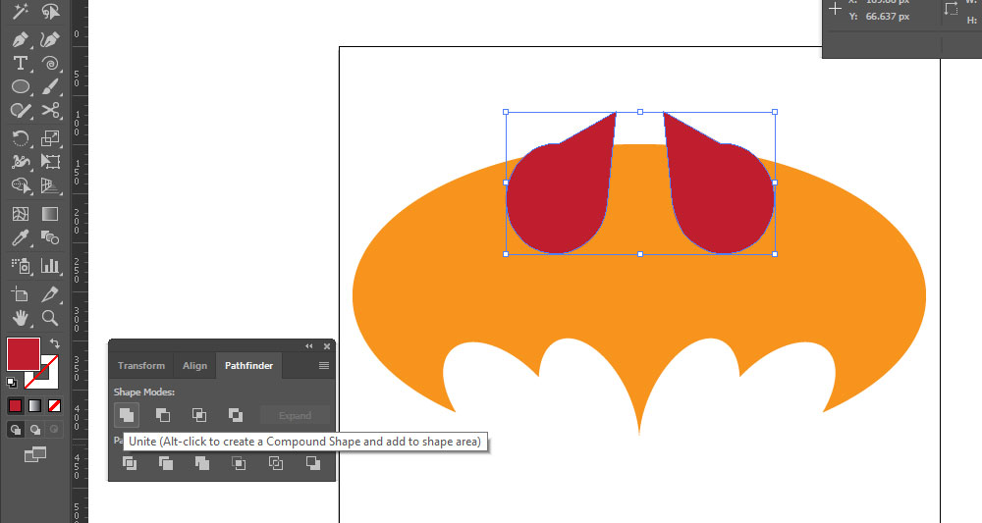Open Pathfinder panel options menu
Viewport: 982px width, 523px height.
coord(324,365)
